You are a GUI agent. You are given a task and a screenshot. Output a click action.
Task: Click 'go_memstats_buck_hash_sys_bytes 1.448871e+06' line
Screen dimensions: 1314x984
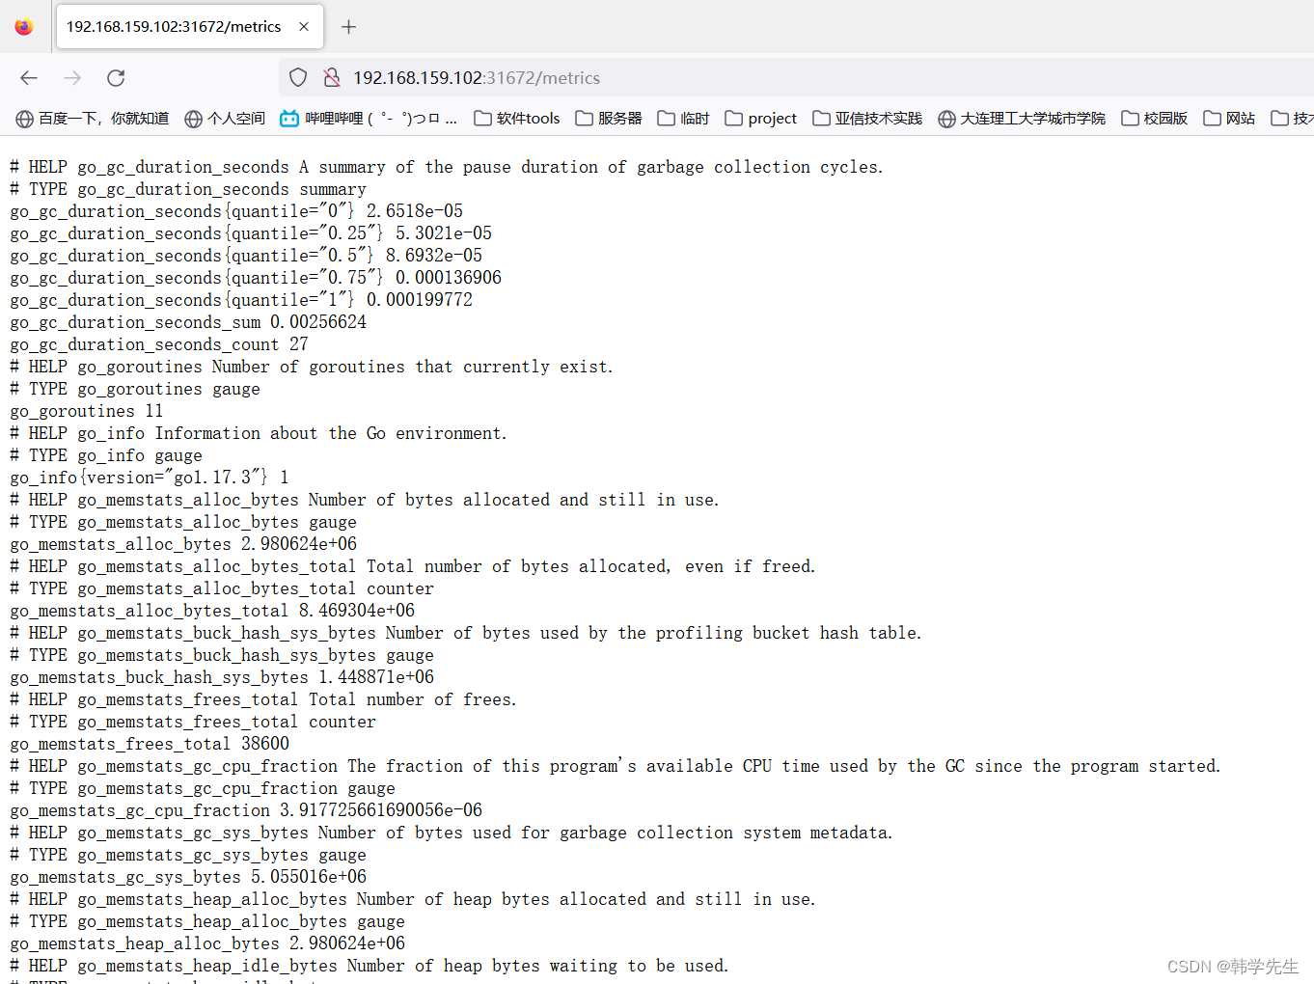222,677
